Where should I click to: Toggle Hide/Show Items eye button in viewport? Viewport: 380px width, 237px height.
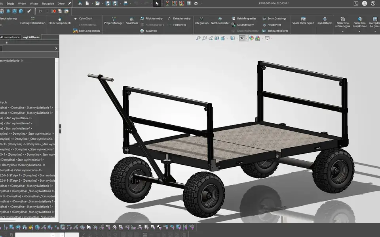point(242,38)
